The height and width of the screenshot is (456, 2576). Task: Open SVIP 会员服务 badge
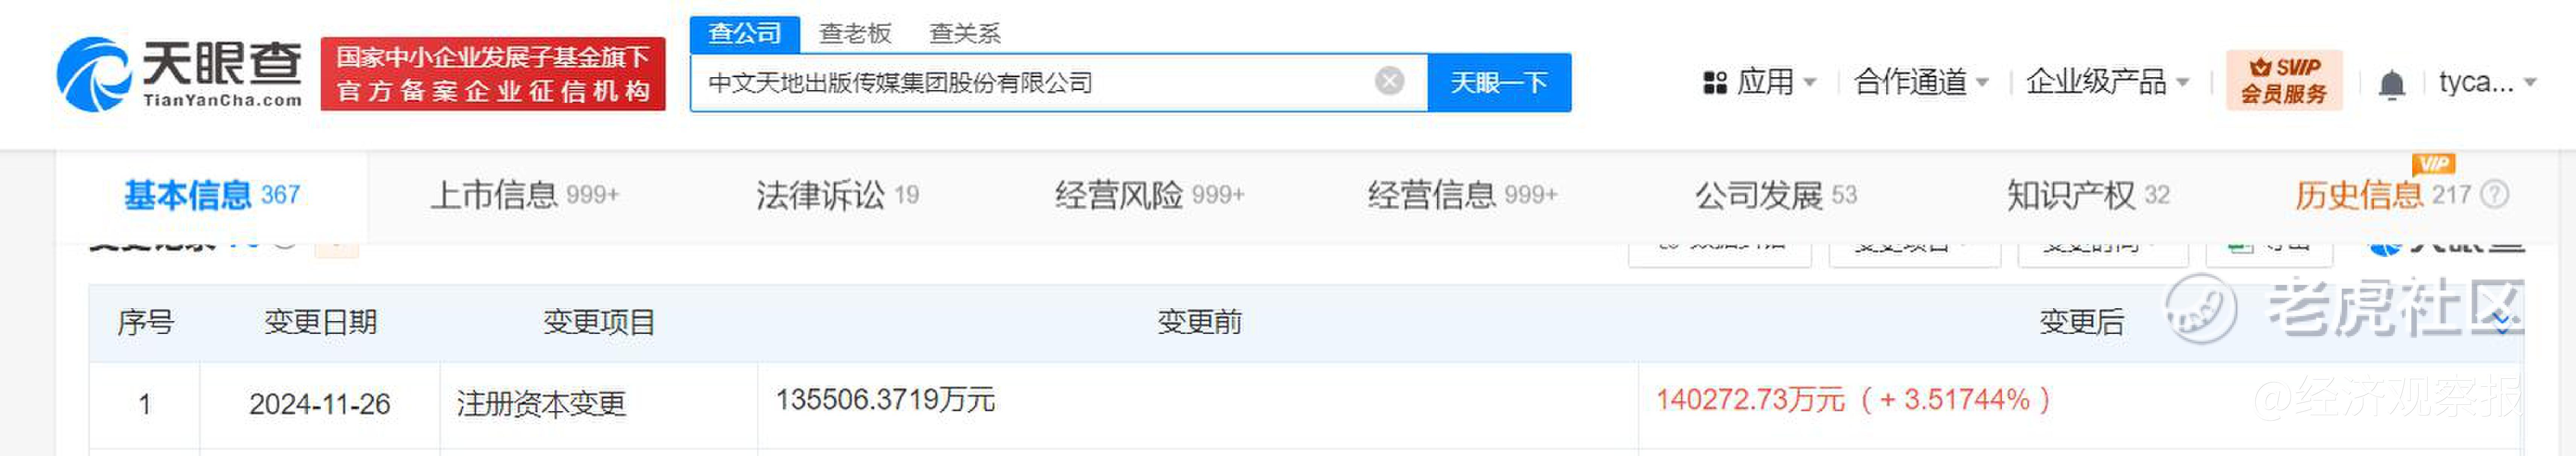coord(2284,80)
